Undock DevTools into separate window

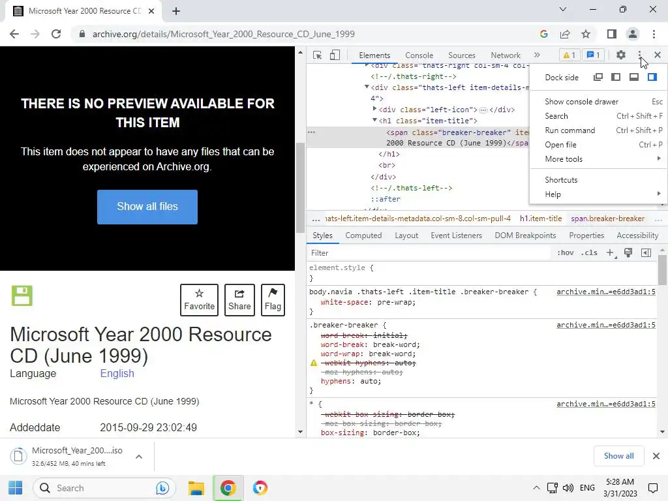pyautogui.click(x=598, y=77)
